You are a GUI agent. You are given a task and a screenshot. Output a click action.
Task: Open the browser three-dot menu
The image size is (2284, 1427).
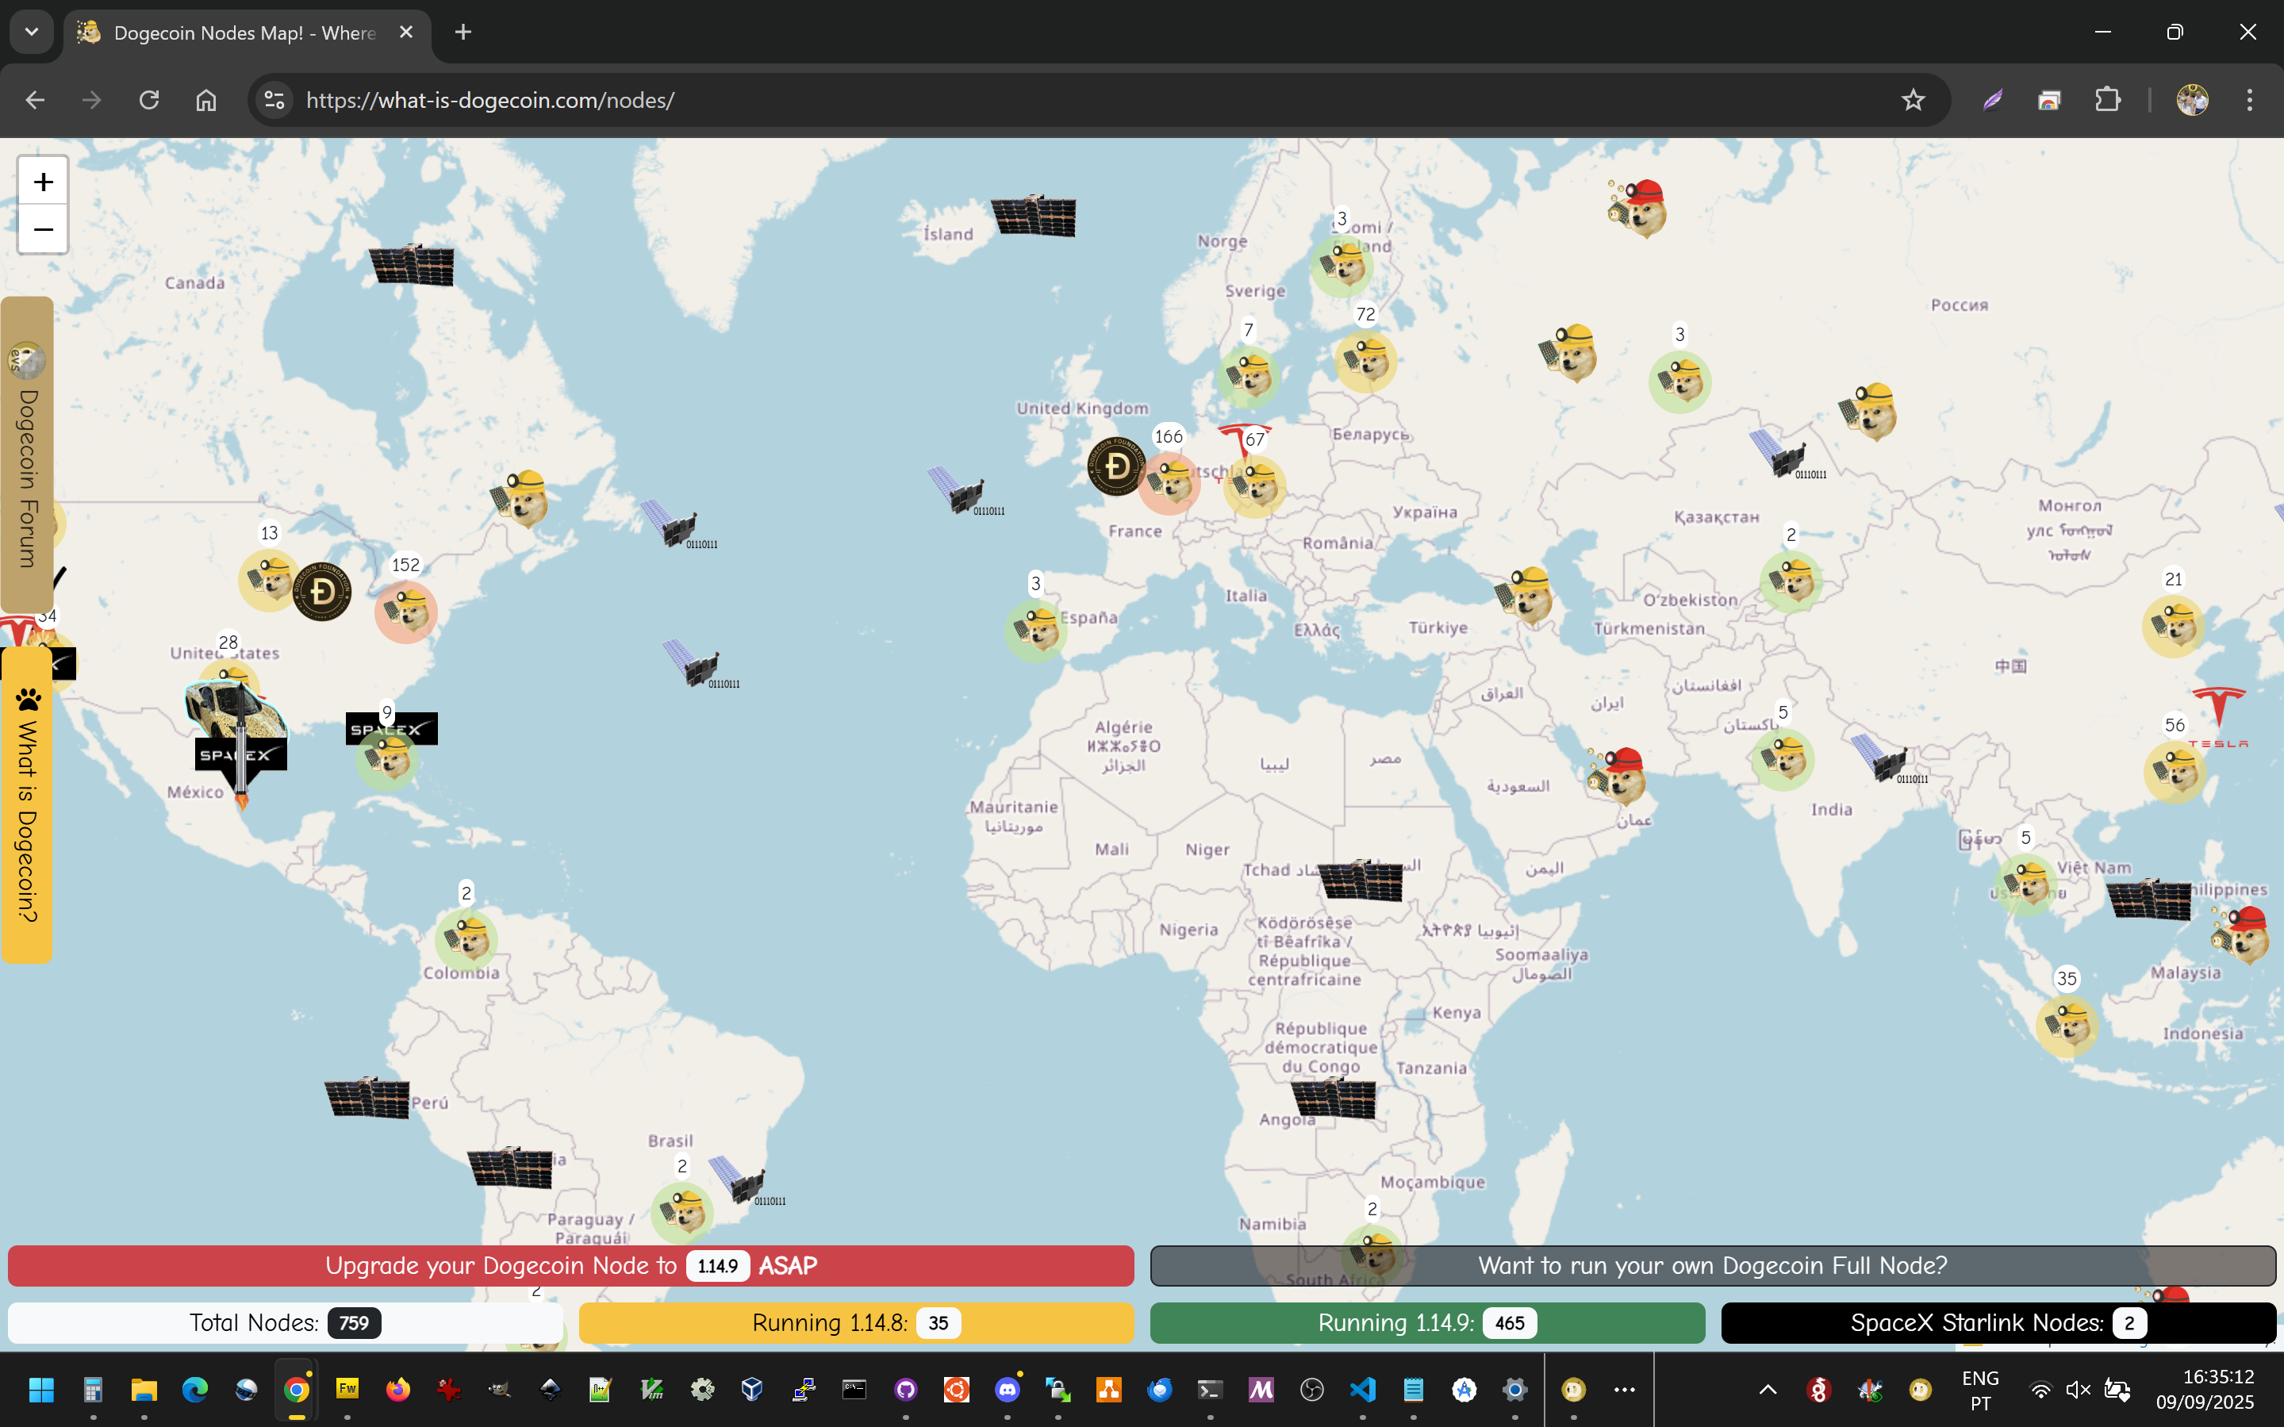click(x=2250, y=100)
